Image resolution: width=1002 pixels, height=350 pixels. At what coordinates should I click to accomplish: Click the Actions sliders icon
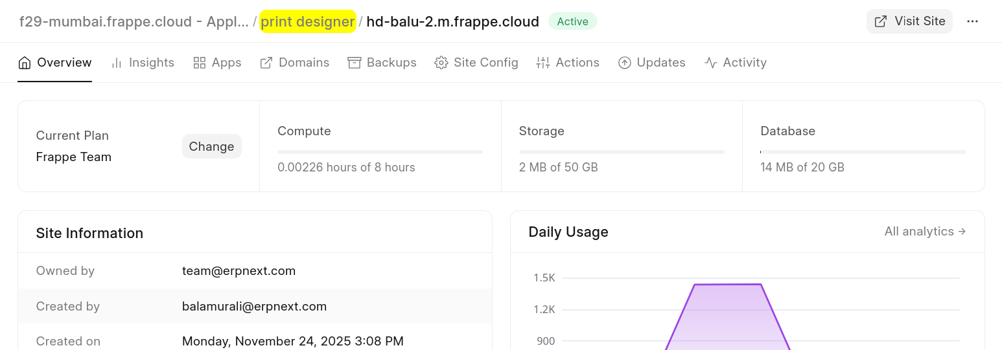click(x=543, y=63)
